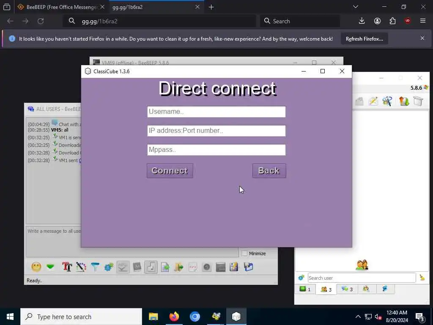Focus the IP address:Port number field

(216, 131)
